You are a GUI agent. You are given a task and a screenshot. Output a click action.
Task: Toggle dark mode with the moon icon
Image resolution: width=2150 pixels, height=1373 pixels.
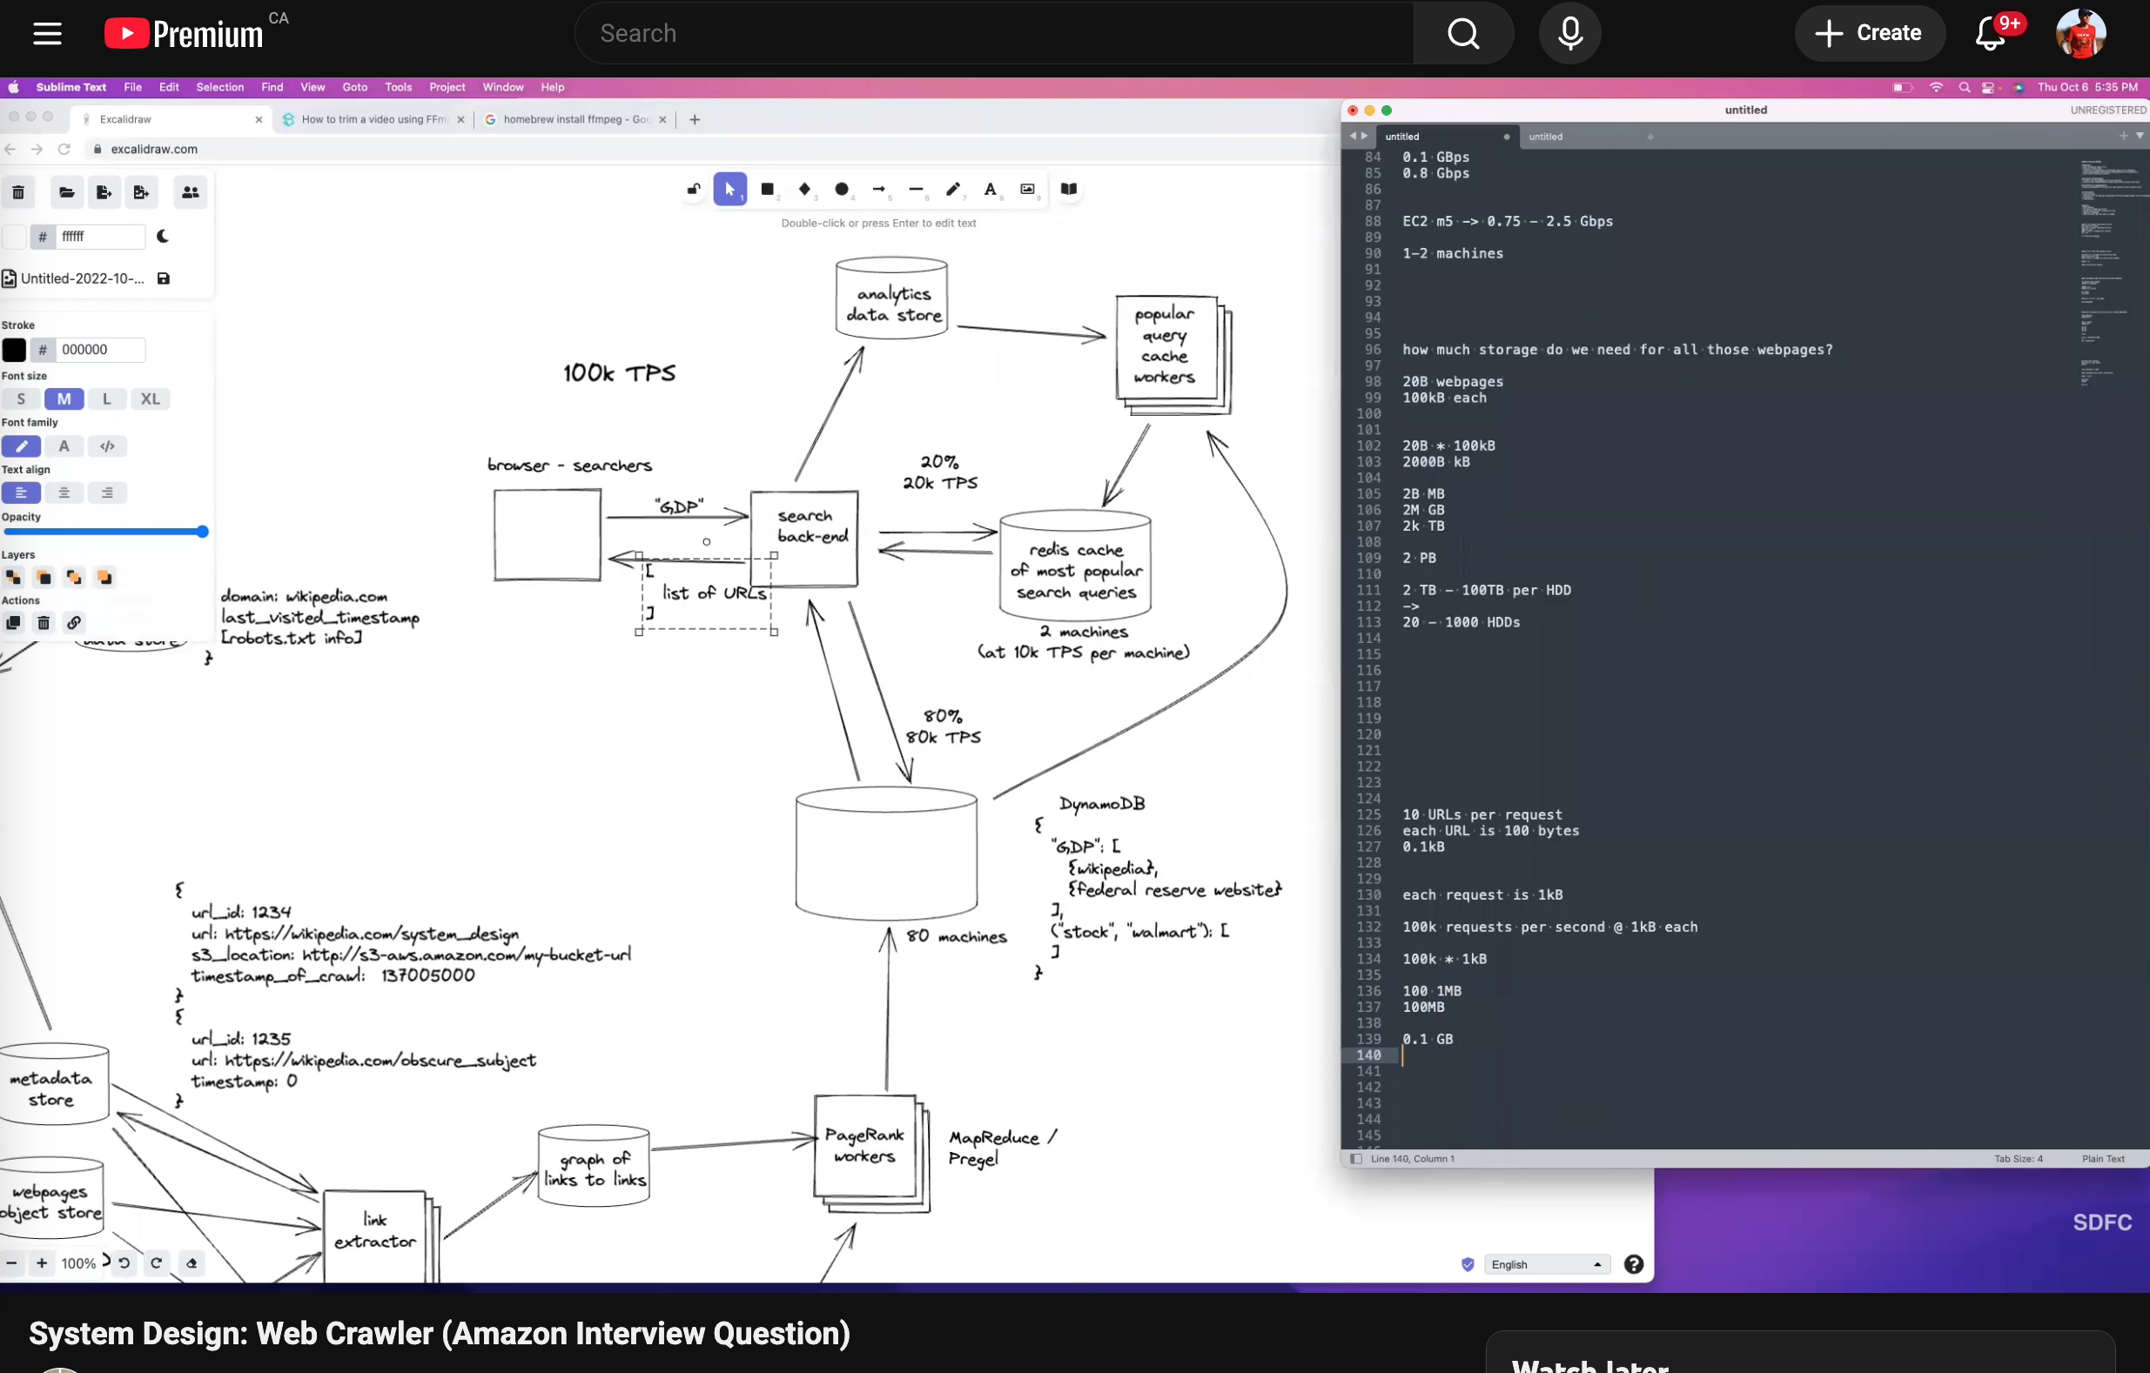tap(164, 236)
